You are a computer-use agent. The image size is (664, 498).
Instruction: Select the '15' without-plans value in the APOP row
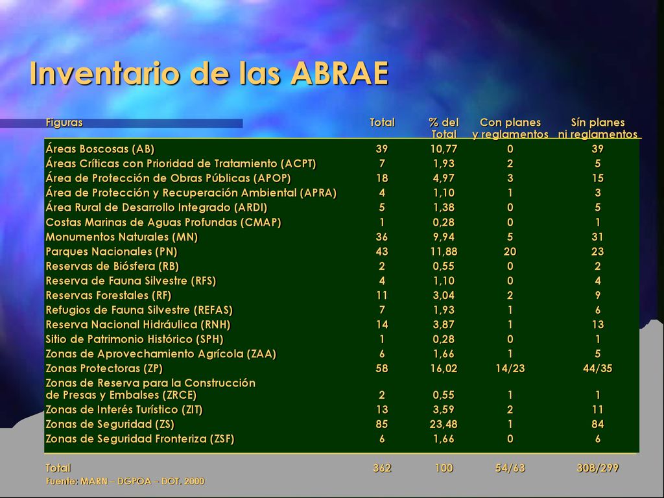click(x=597, y=178)
